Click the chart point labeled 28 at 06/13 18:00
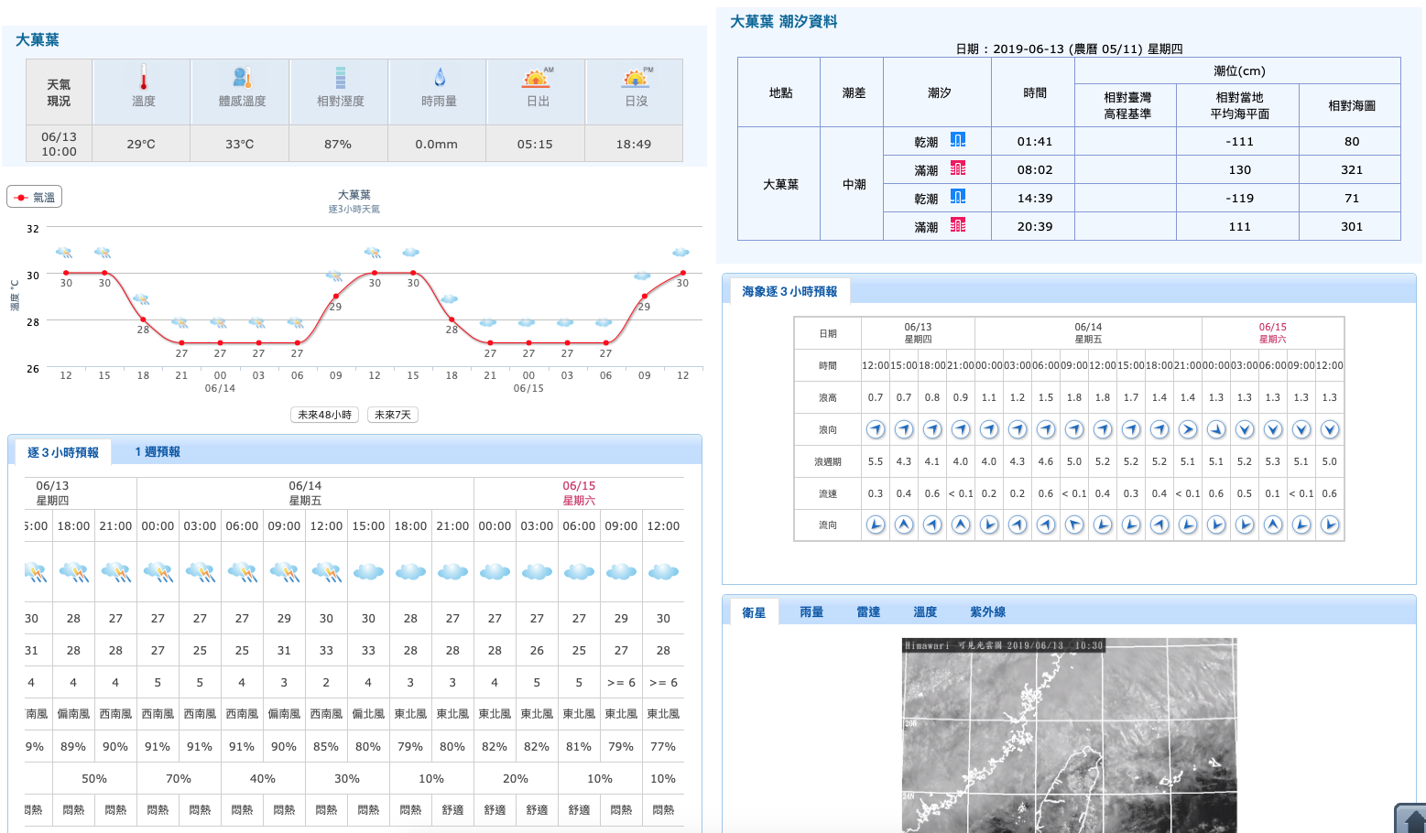The height and width of the screenshot is (833, 1426). (x=143, y=319)
